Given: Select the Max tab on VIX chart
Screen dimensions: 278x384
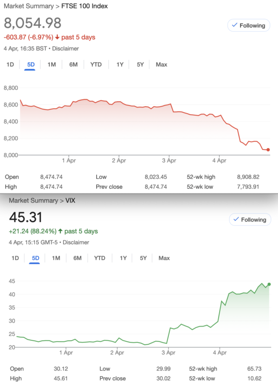Looking at the screenshot, I should (x=164, y=258).
